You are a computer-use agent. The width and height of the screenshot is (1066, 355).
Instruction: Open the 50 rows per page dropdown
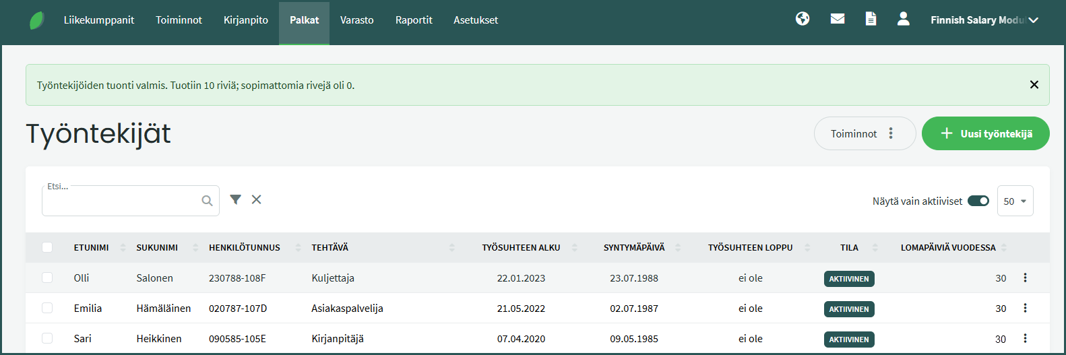[1014, 201]
